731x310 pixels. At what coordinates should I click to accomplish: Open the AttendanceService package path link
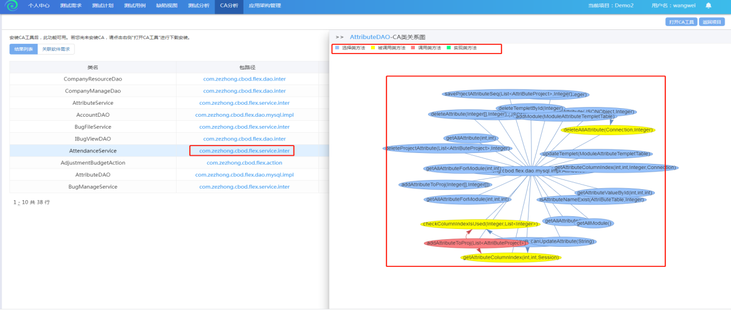pyautogui.click(x=244, y=151)
